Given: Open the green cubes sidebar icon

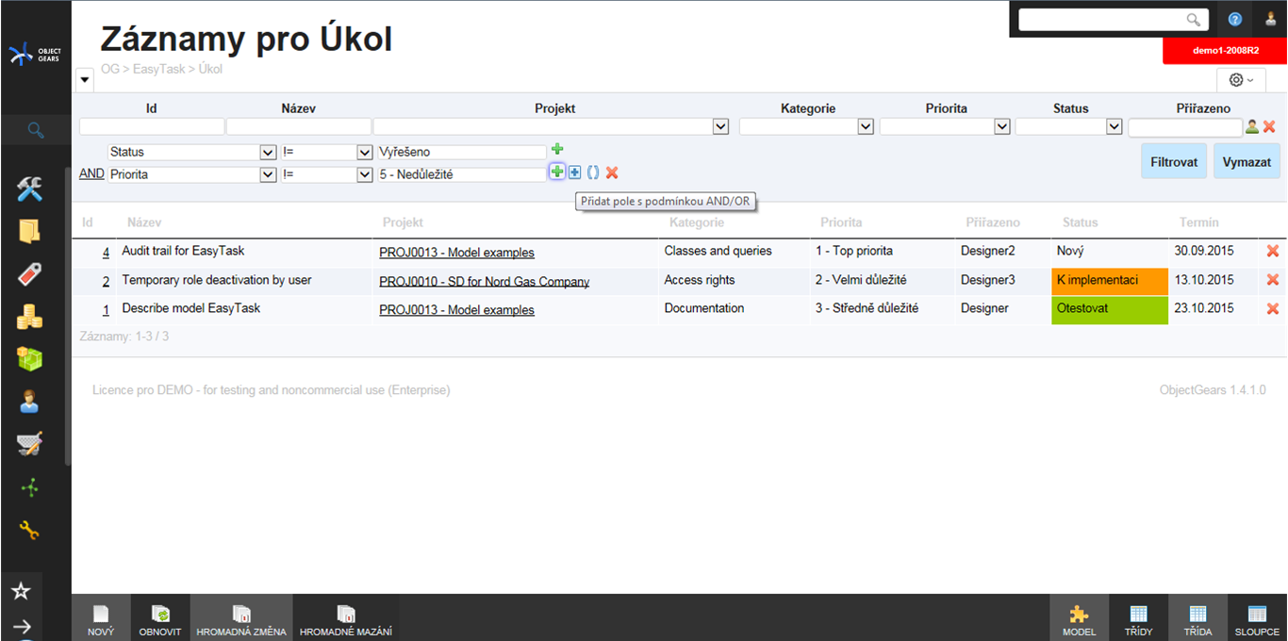Looking at the screenshot, I should [x=30, y=359].
